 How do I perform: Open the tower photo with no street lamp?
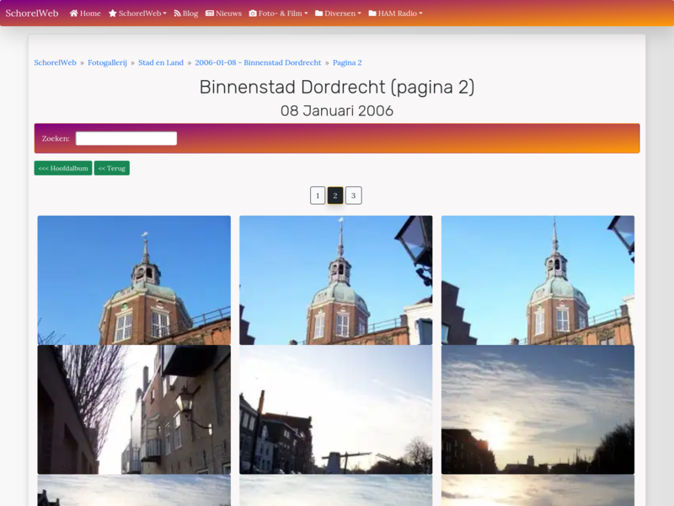[134, 280]
